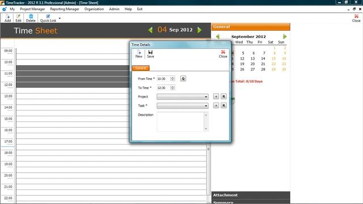Viewport: 363px width, 204px height.
Task: Click the red Close icon in main toolbar
Action: [x=356, y=18]
